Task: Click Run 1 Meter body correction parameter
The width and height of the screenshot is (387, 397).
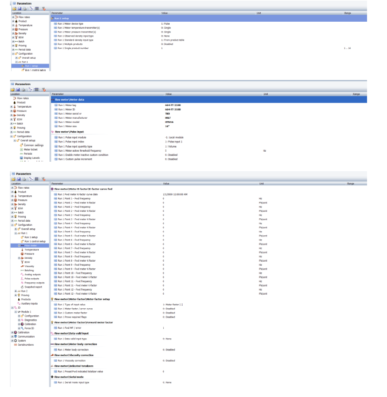Action: point(73,349)
